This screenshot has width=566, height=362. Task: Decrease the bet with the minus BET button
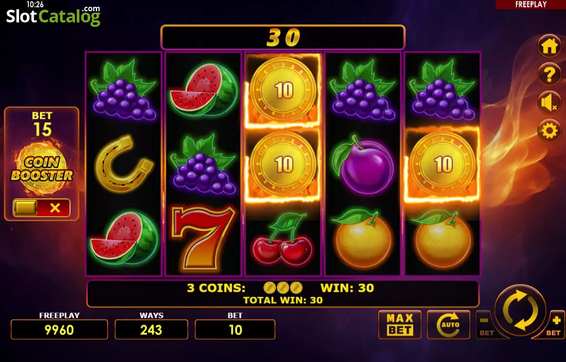(486, 325)
